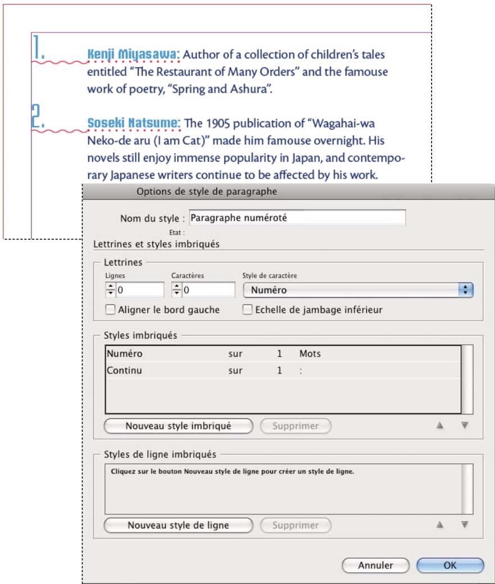Open the Style de caractère dropdown
The image size is (495, 584).
tap(358, 290)
